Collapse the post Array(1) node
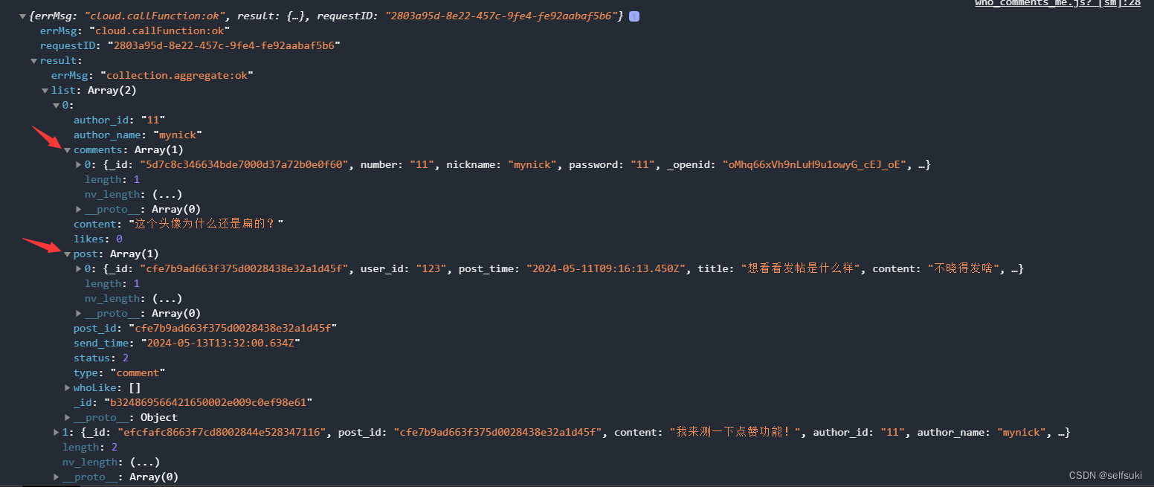The height and width of the screenshot is (487, 1154). coord(68,254)
